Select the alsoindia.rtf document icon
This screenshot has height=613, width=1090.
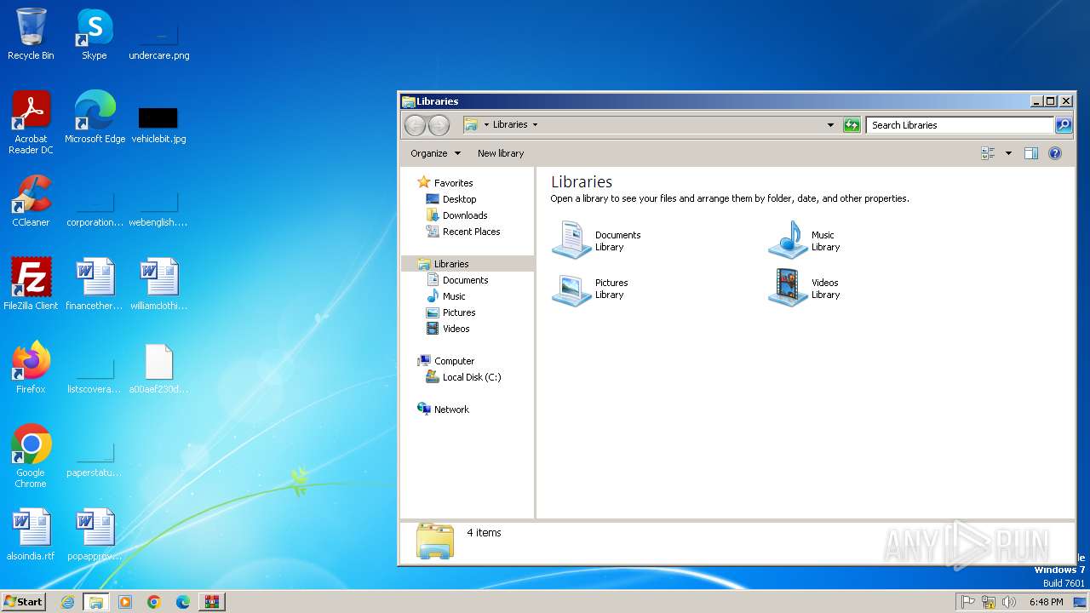pyautogui.click(x=31, y=535)
